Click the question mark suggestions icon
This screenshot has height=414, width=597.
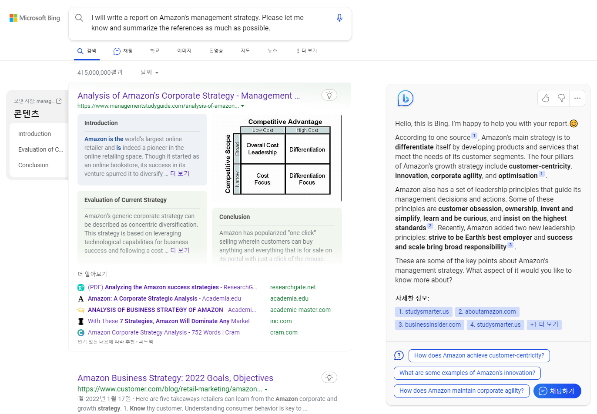pyautogui.click(x=399, y=355)
